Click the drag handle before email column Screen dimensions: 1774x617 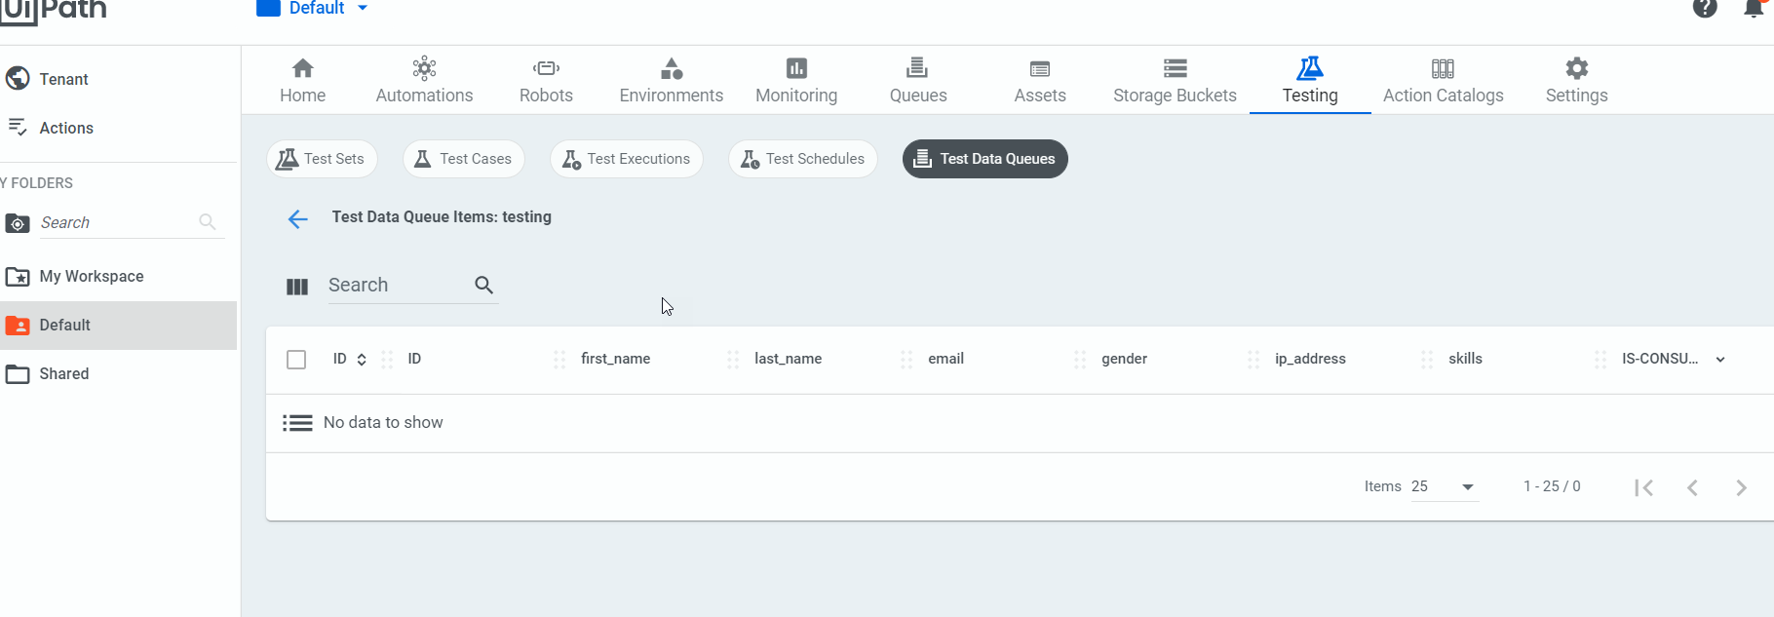click(906, 360)
